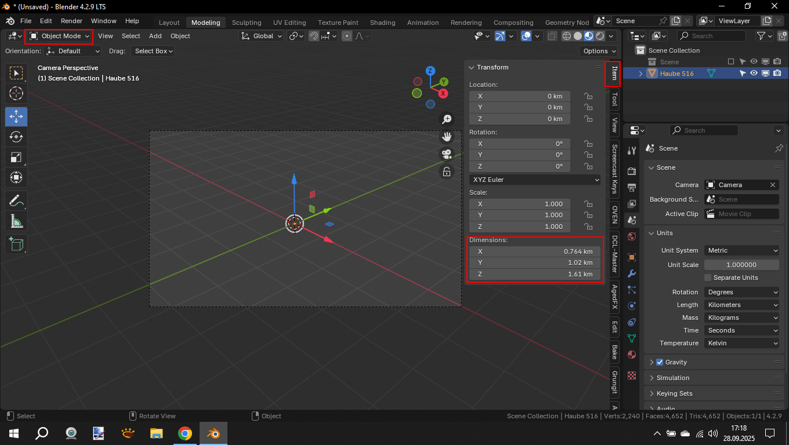789x445 pixels.
Task: Switch to the Sculpting workspace tab
Action: (247, 23)
